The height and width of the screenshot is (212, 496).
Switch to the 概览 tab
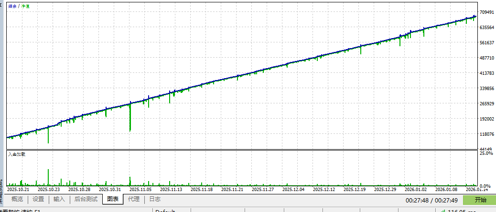pos(17,199)
